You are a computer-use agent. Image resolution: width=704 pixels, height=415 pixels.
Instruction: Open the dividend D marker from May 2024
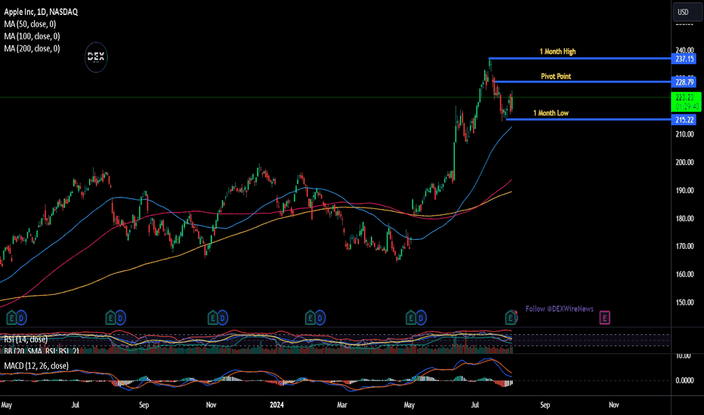point(421,318)
